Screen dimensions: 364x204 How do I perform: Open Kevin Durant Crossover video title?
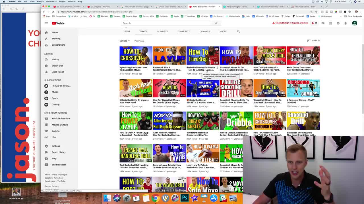300,69
